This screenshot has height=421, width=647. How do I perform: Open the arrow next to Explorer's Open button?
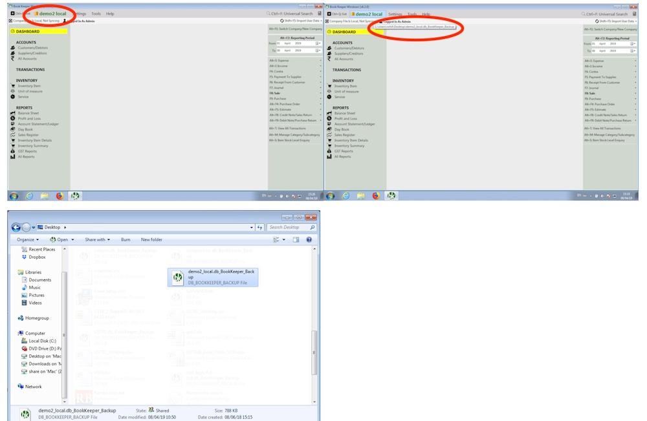click(x=72, y=239)
